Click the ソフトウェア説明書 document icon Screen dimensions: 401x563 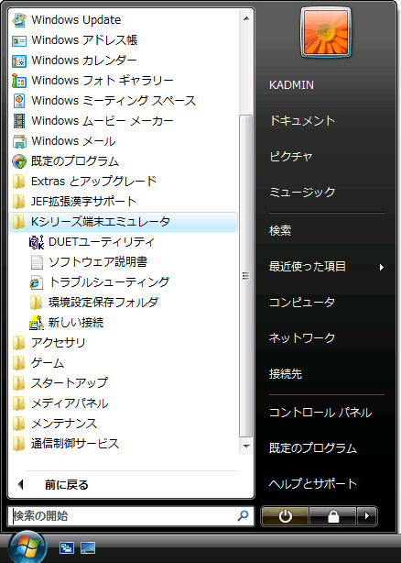pos(37,262)
